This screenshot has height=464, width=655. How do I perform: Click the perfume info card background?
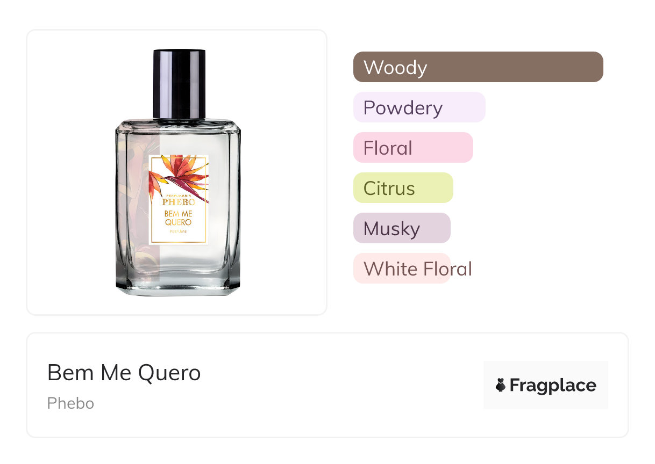pyautogui.click(x=327, y=385)
